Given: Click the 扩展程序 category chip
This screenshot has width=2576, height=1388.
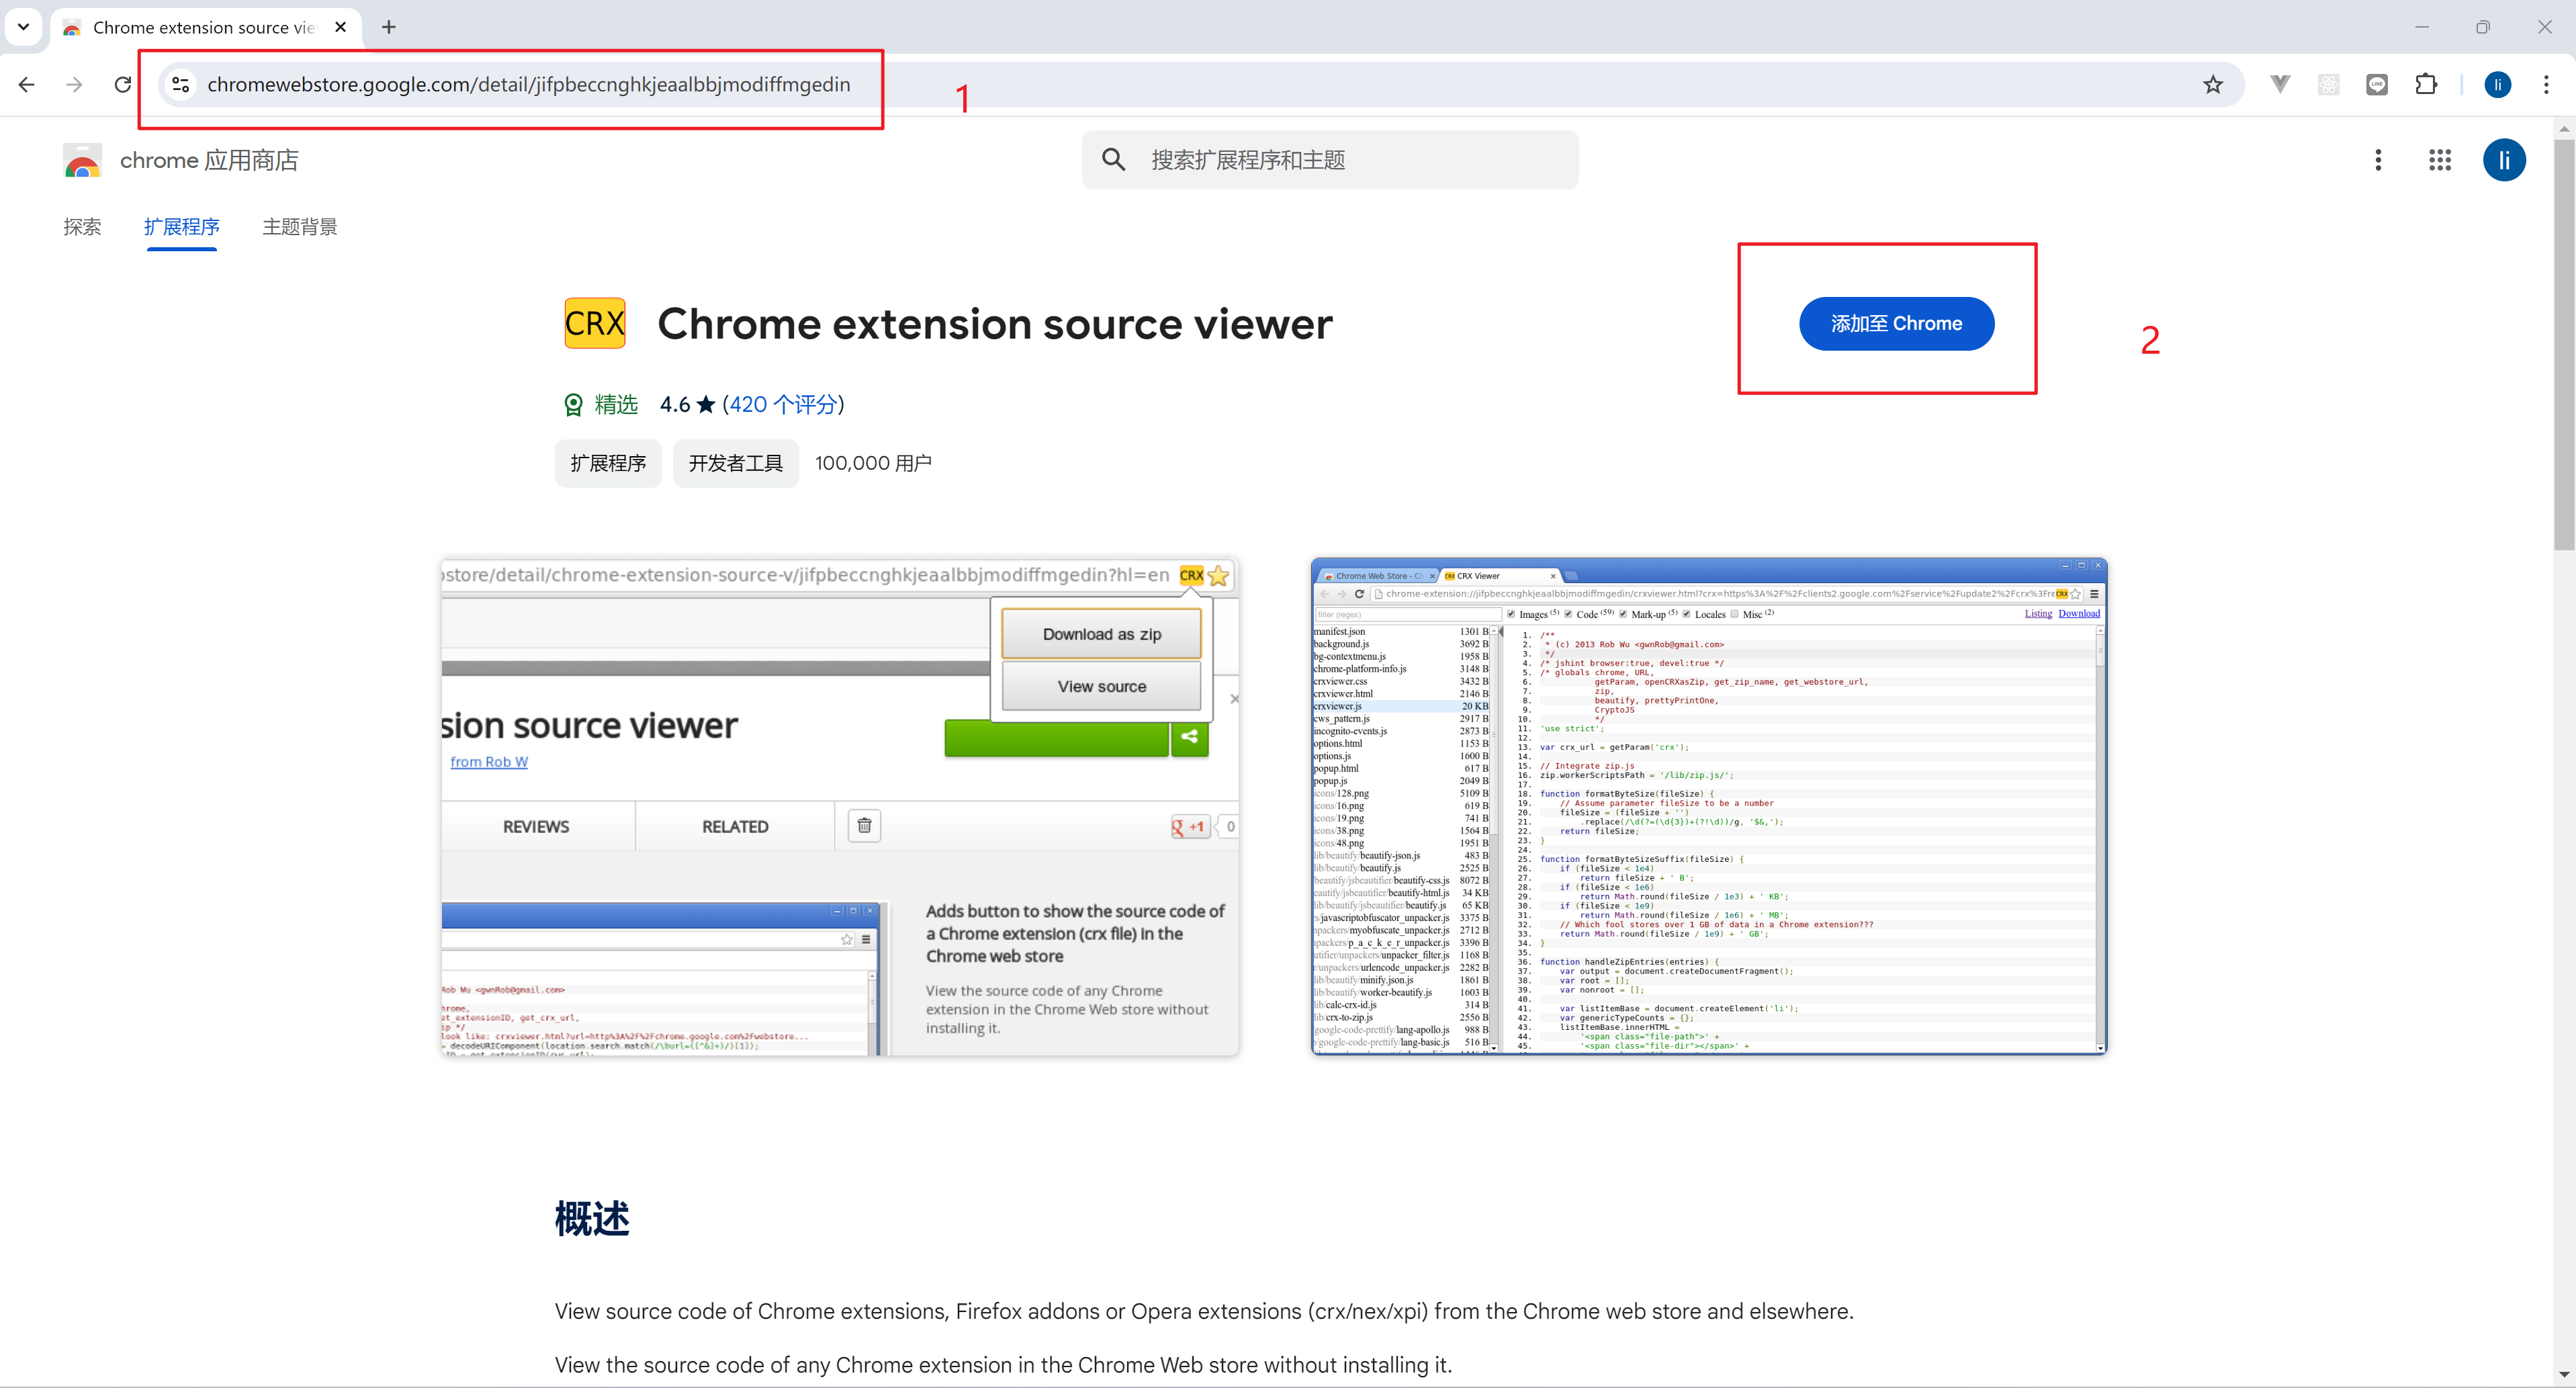Looking at the screenshot, I should tap(608, 463).
